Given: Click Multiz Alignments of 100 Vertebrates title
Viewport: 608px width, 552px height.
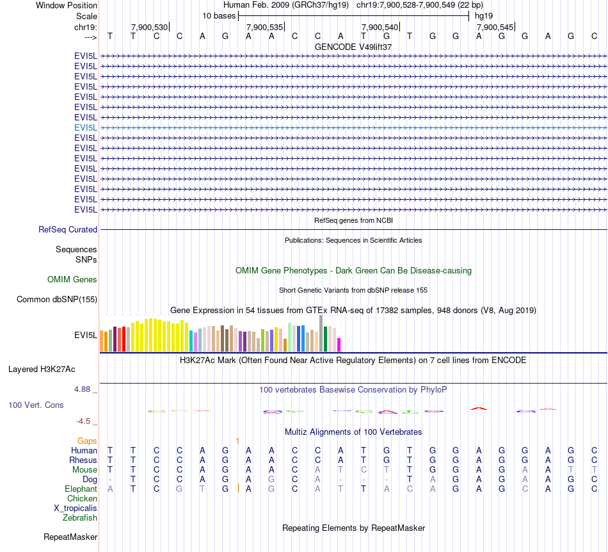Looking at the screenshot, I should tap(353, 432).
